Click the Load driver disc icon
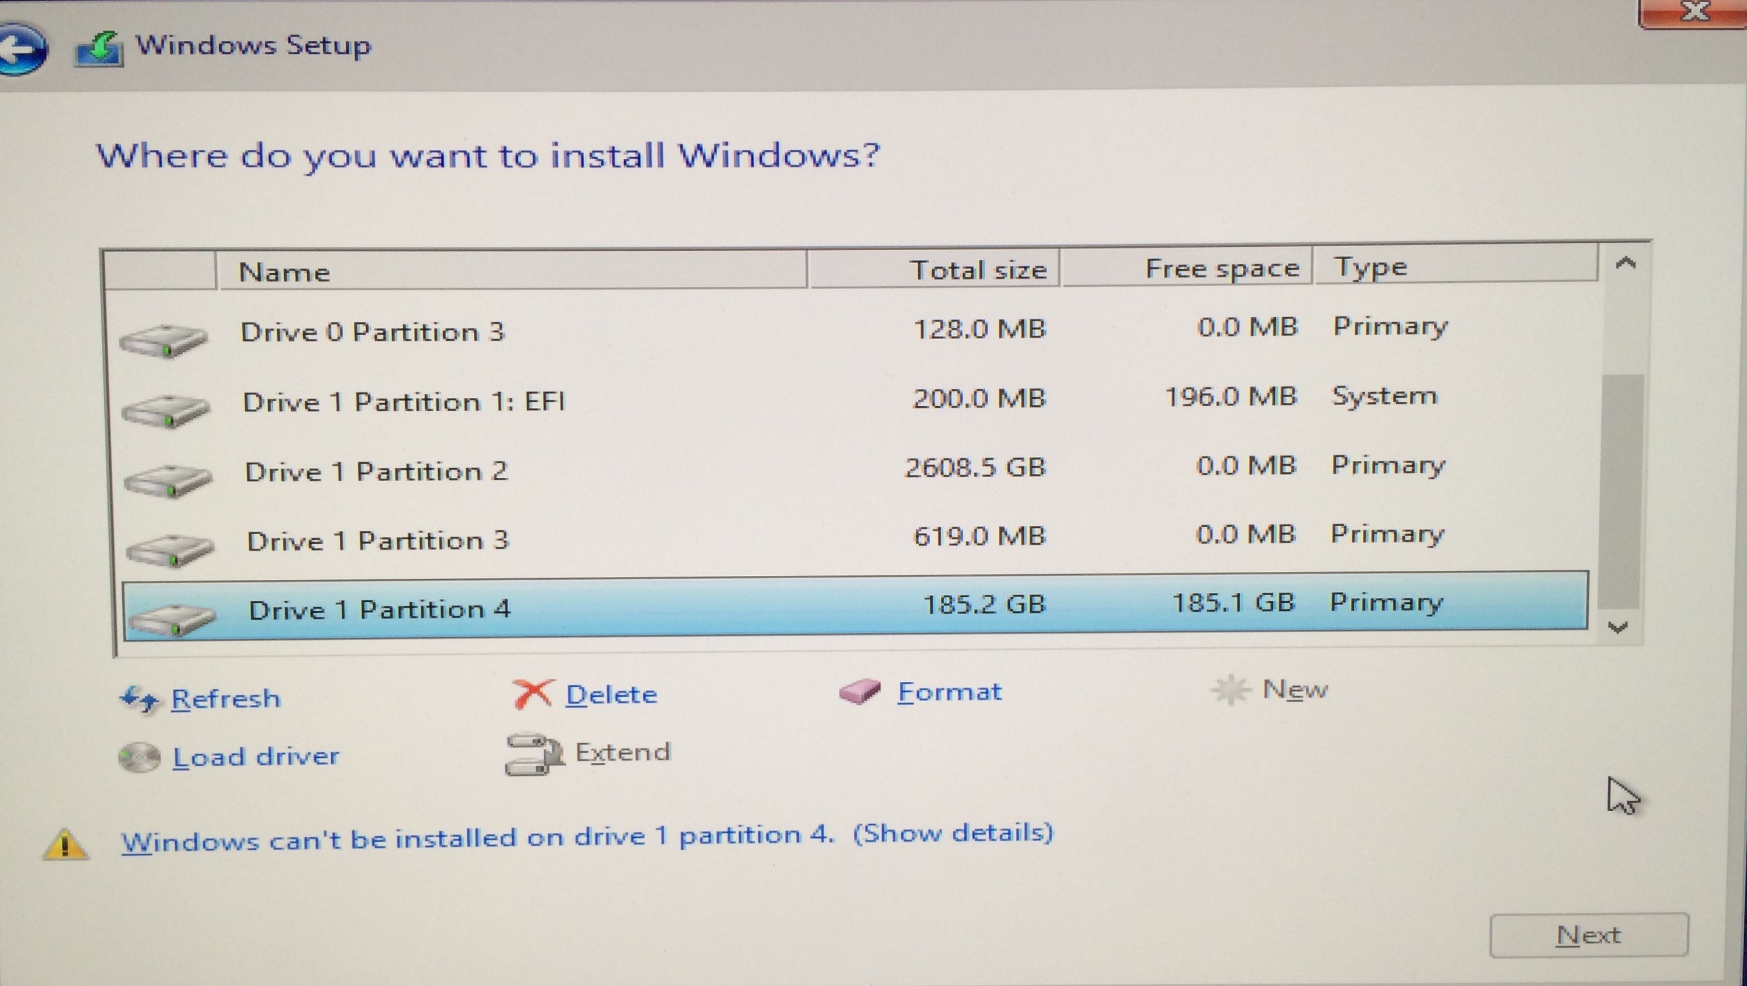This screenshot has width=1747, height=986. tap(139, 757)
